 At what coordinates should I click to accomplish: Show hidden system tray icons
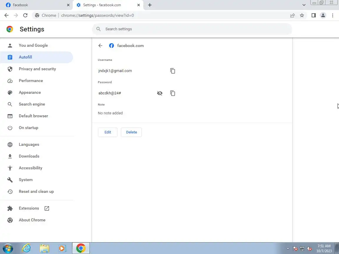(x=288, y=249)
